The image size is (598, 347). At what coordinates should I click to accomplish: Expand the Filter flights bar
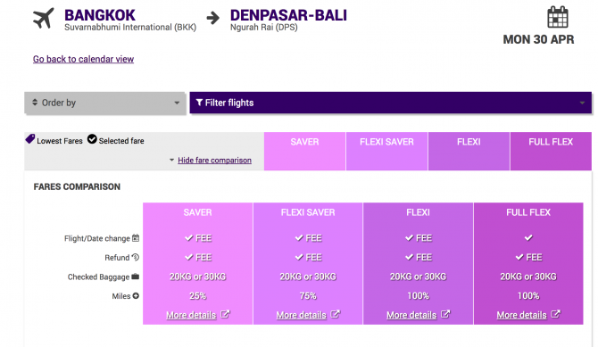pyautogui.click(x=391, y=103)
